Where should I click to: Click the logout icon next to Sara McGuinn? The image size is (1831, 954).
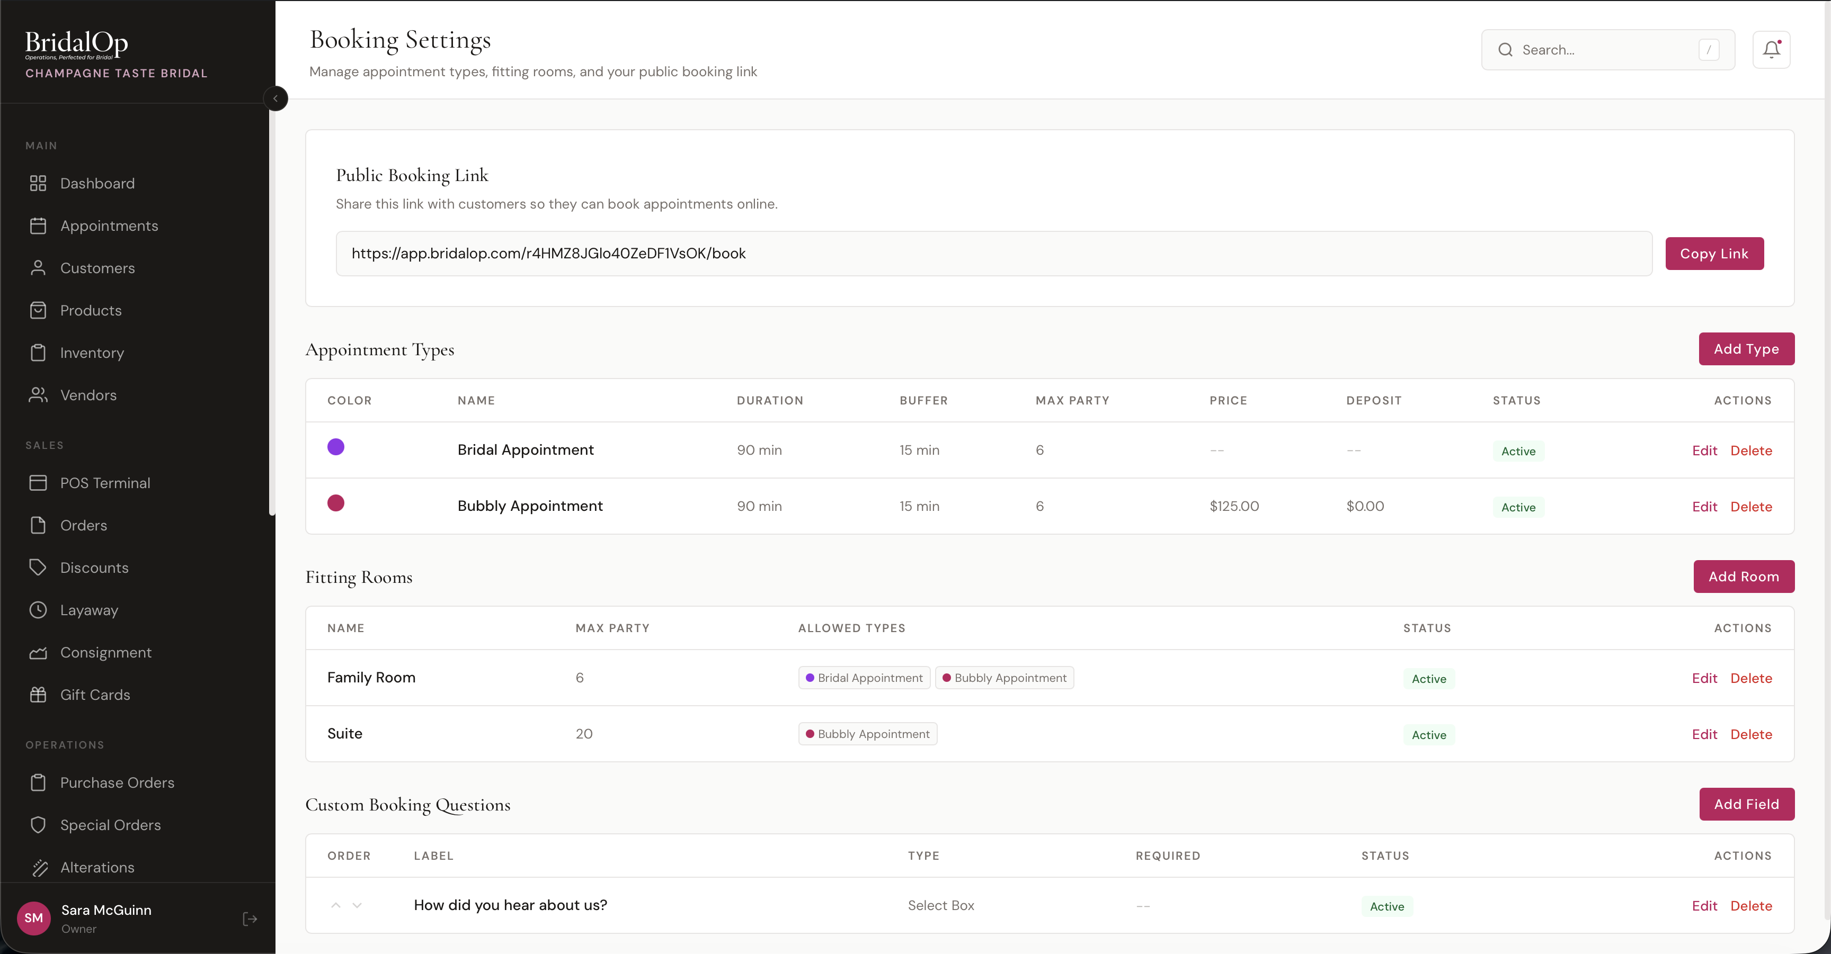[x=250, y=919]
